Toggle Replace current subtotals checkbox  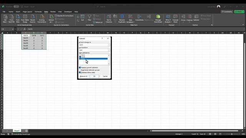coord(80,67)
